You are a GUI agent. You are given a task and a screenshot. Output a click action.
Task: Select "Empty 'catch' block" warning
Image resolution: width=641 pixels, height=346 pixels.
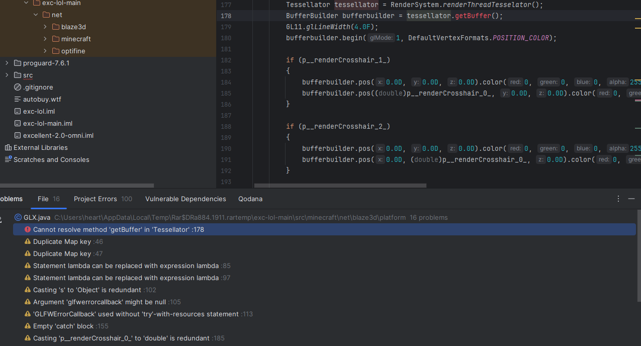tap(325, 326)
